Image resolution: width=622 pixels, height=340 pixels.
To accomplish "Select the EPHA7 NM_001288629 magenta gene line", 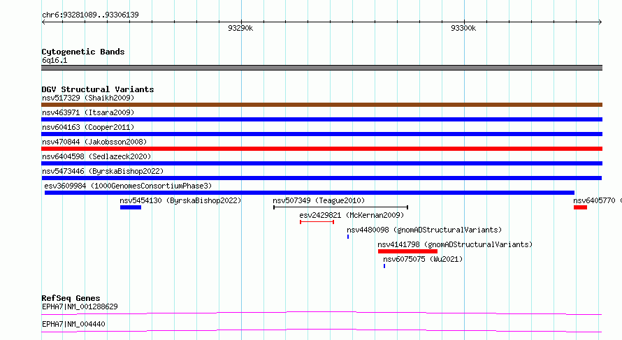I will click(x=321, y=313).
